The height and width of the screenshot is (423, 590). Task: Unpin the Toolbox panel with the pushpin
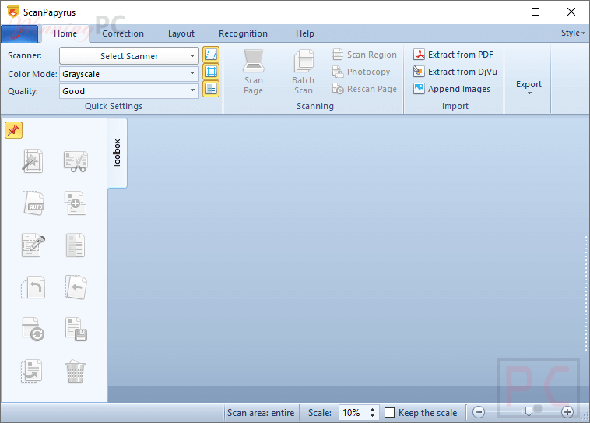tap(13, 130)
